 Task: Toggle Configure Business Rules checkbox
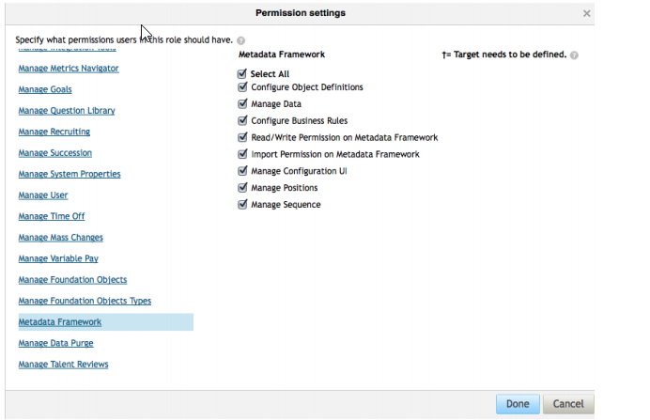[x=242, y=120]
